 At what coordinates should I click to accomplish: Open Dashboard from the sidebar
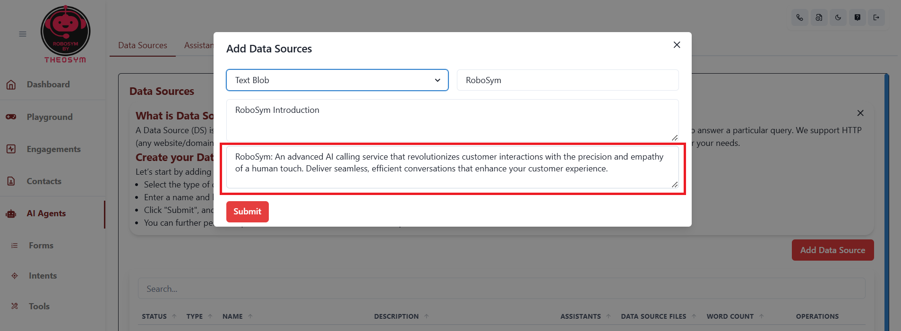coord(48,85)
